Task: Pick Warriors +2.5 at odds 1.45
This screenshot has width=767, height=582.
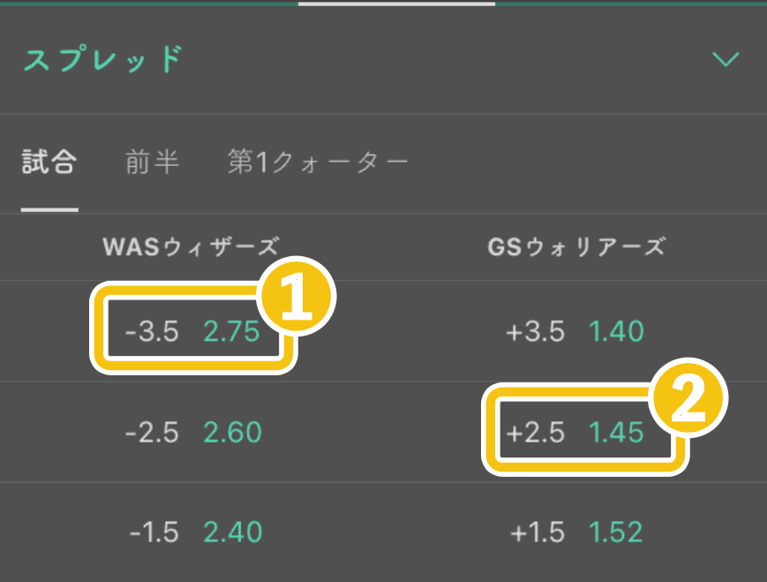Action: pos(575,432)
